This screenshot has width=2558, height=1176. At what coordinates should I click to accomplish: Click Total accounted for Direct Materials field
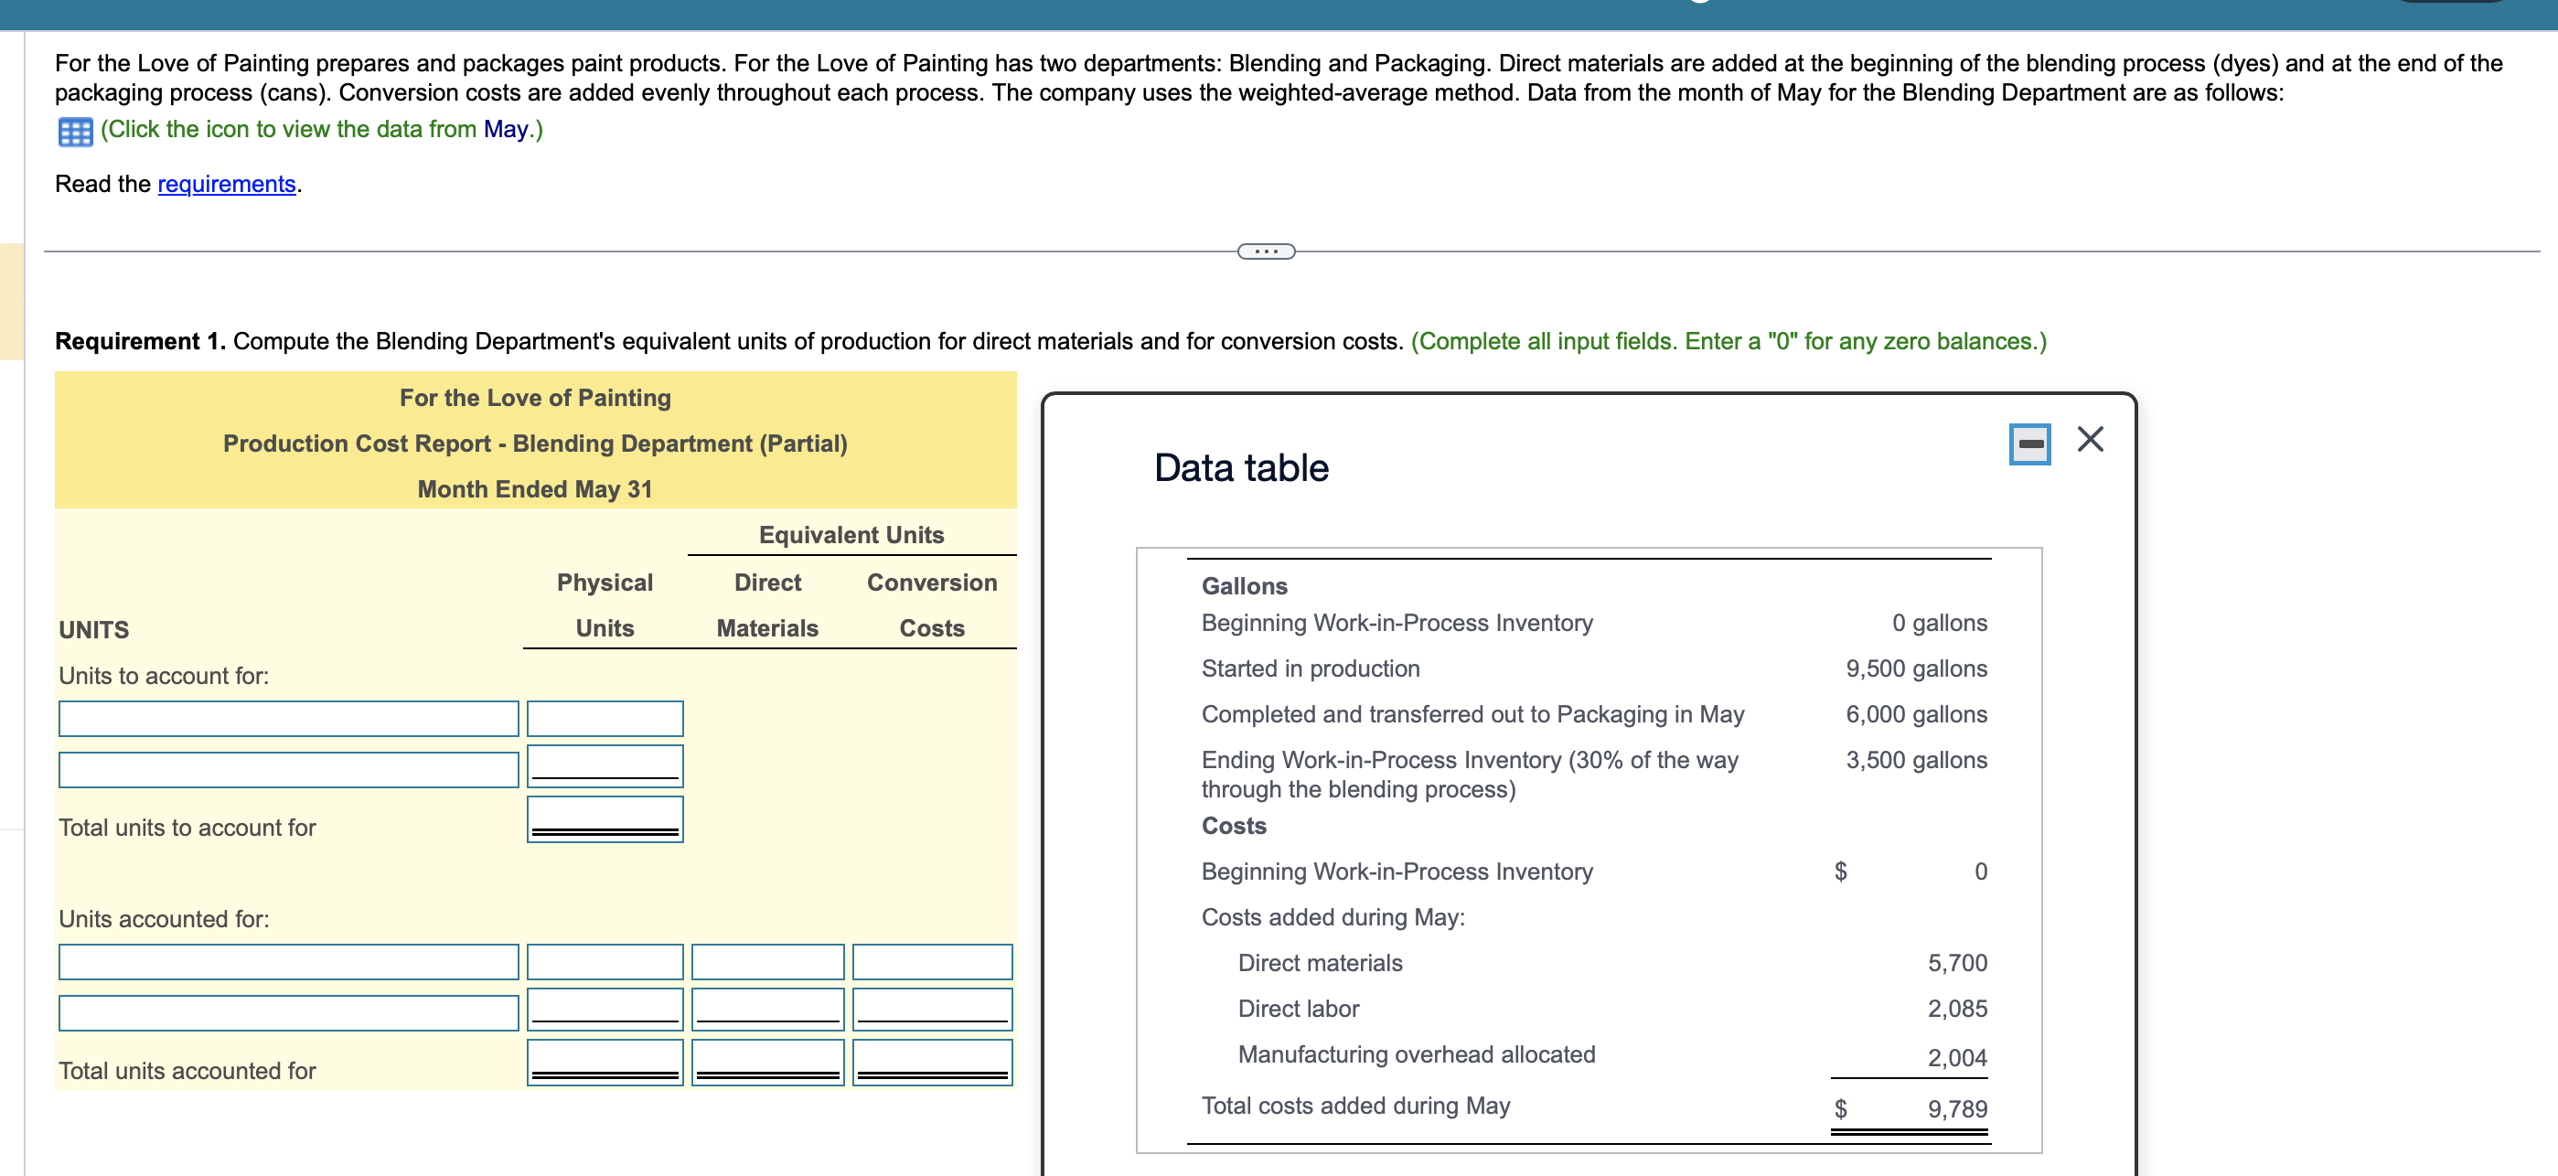coord(766,1061)
